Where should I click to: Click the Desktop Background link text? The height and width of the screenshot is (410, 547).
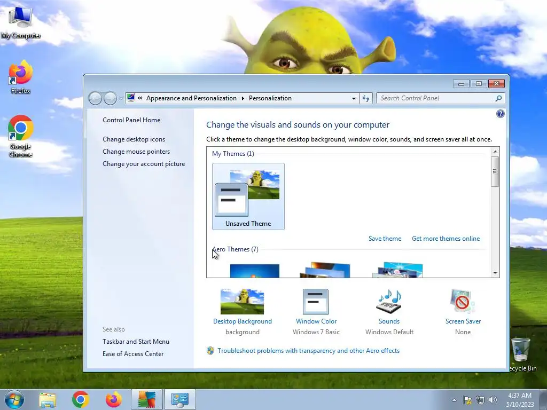tap(243, 321)
